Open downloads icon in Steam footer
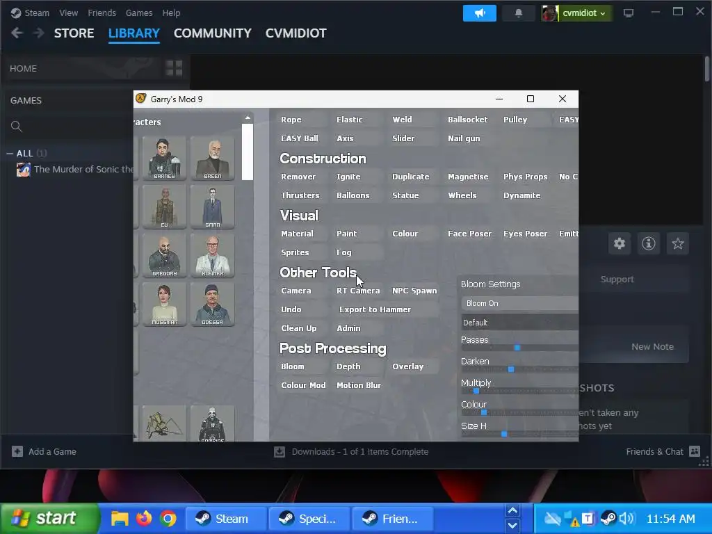The width and height of the screenshot is (712, 534). pos(280,451)
